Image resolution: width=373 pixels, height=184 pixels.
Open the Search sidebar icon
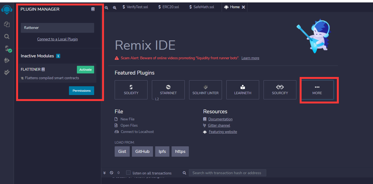point(7,36)
